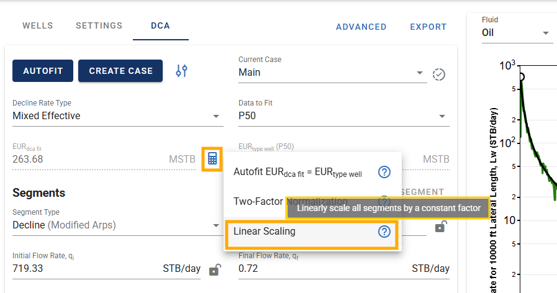
Task: Open the ADVANCED link
Action: coord(361,27)
